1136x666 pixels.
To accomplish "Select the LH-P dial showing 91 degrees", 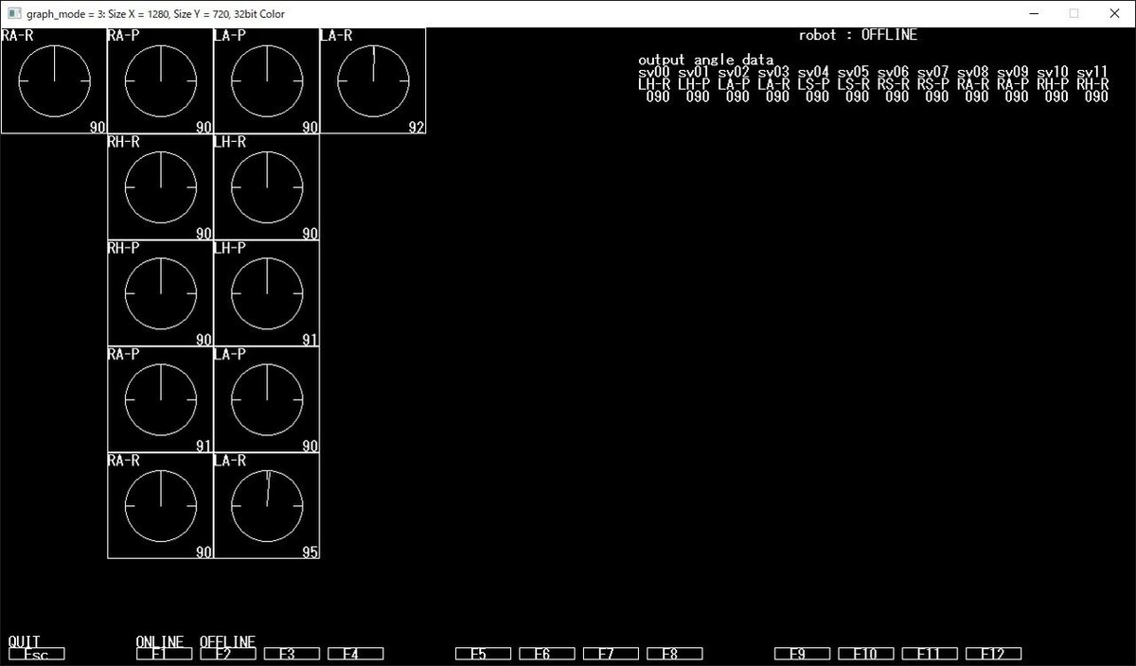I will 266,293.
